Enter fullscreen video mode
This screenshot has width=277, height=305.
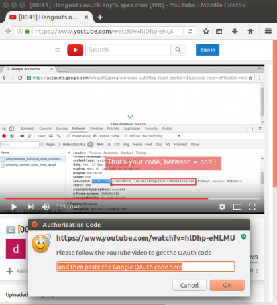(252, 207)
